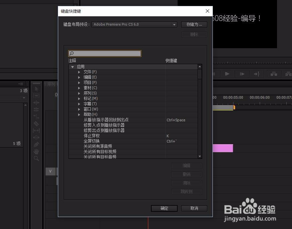Select the Ripple Edit tool

click(36, 103)
